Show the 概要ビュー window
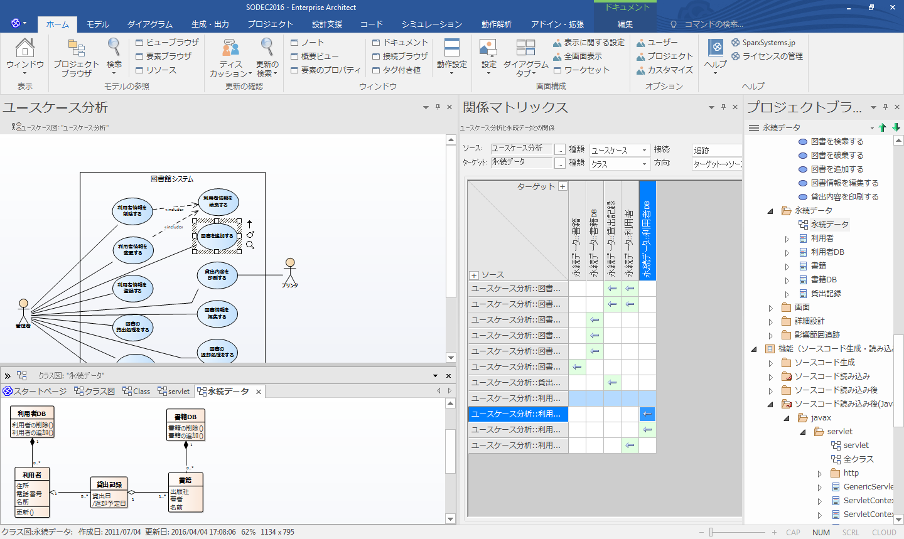Screen dimensions: 904x539 click(x=315, y=56)
